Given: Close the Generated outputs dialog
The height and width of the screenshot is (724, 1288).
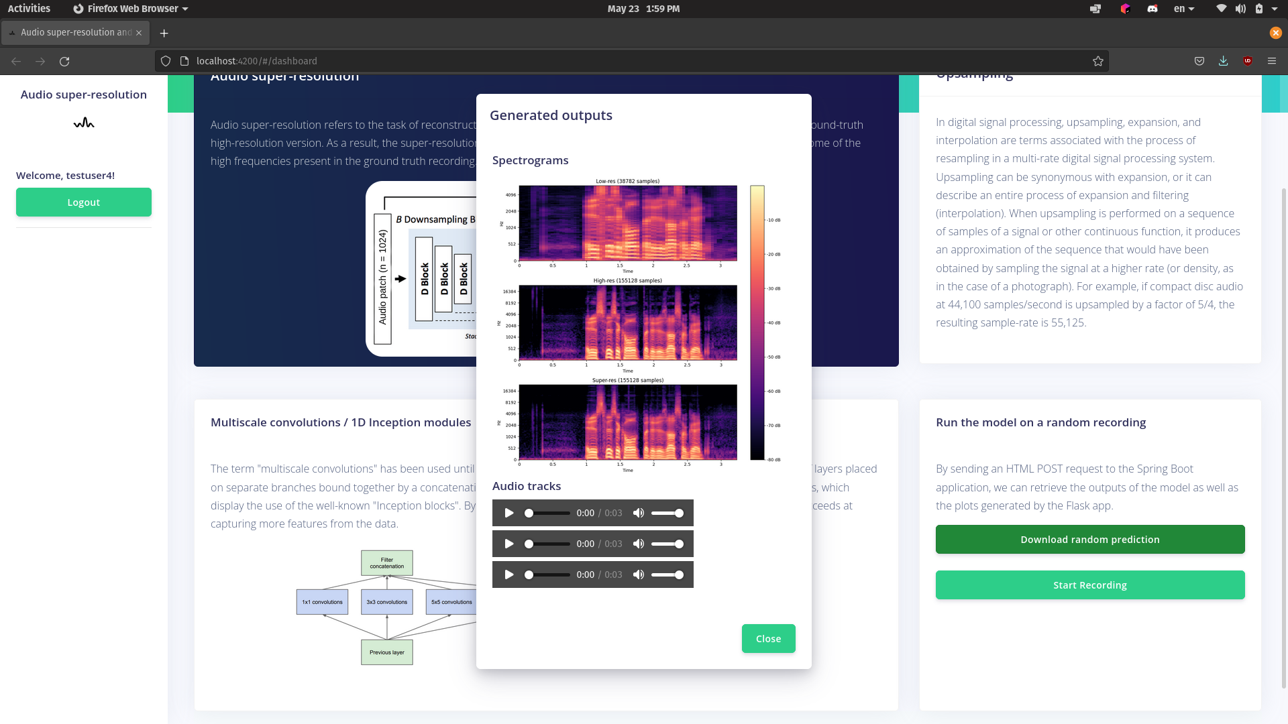Looking at the screenshot, I should (768, 638).
